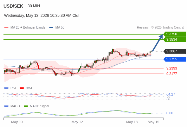Click the MACD 0.00 value label
The width and height of the screenshot is (187, 127).
(170, 113)
